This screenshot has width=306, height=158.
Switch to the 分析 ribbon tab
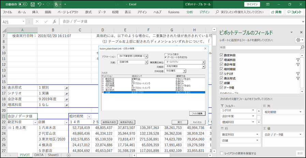(189, 12)
